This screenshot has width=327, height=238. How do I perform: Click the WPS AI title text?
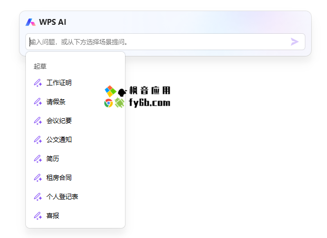tap(53, 22)
